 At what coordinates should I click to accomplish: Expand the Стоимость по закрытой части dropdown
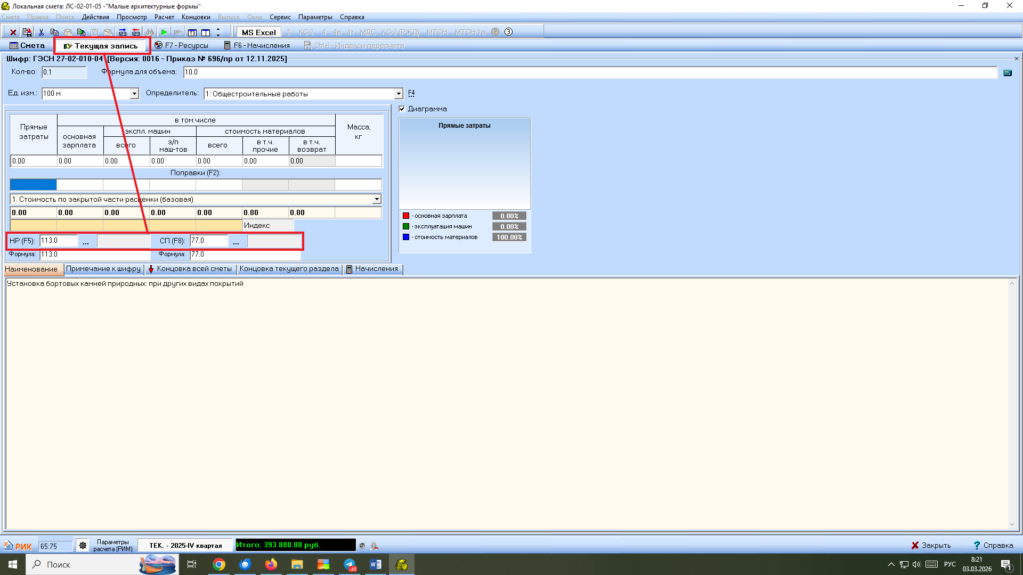tap(377, 199)
